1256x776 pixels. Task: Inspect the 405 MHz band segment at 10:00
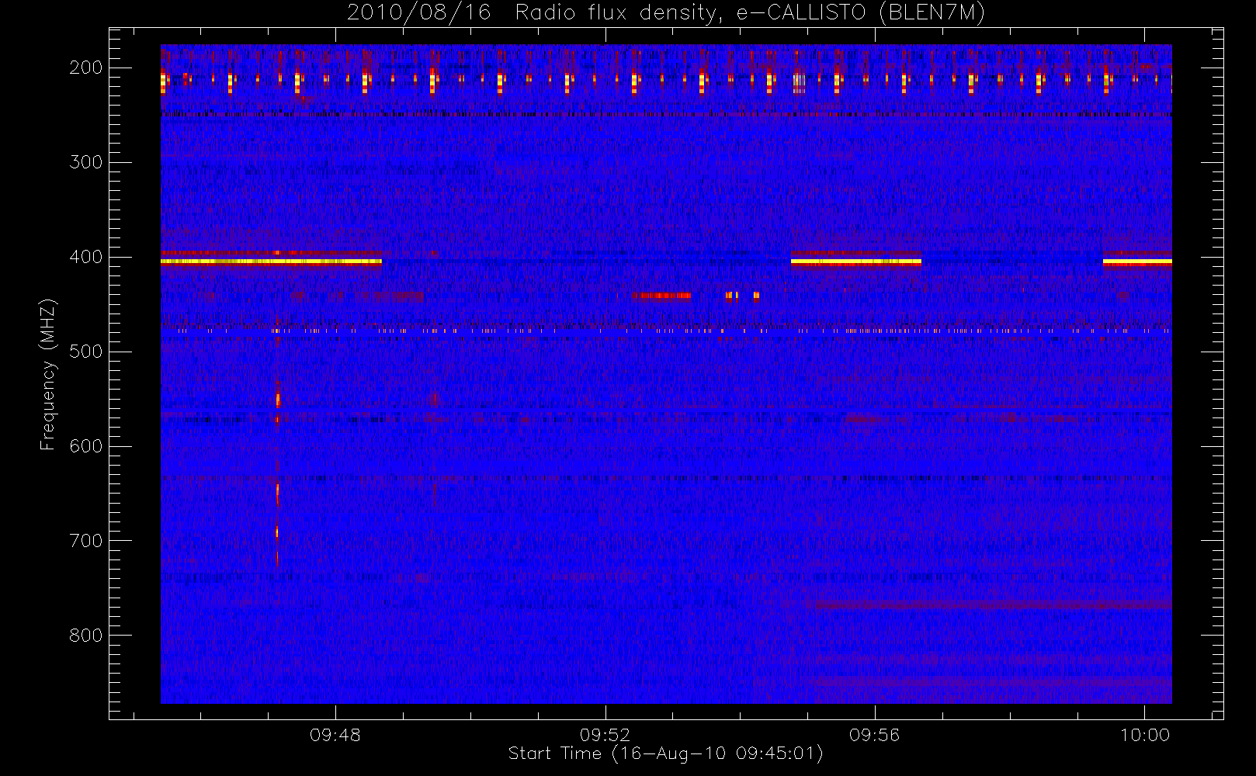point(1137,262)
